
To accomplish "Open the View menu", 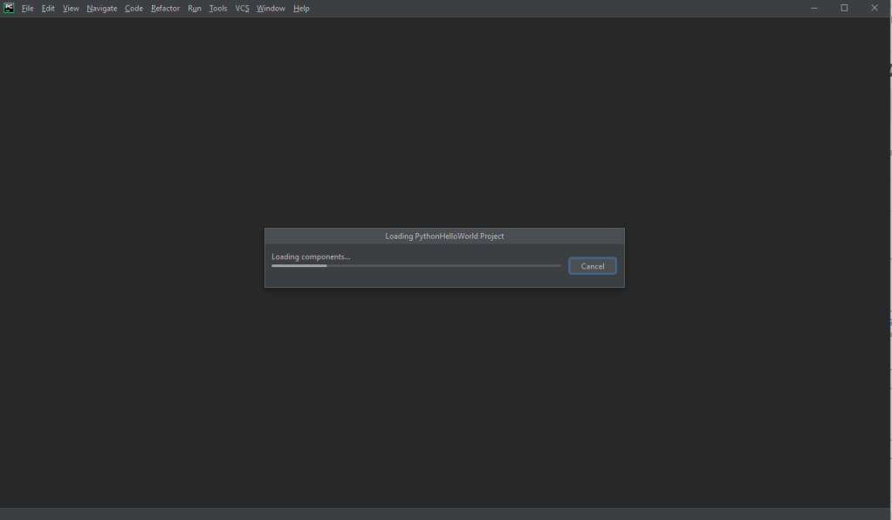I will tap(71, 9).
